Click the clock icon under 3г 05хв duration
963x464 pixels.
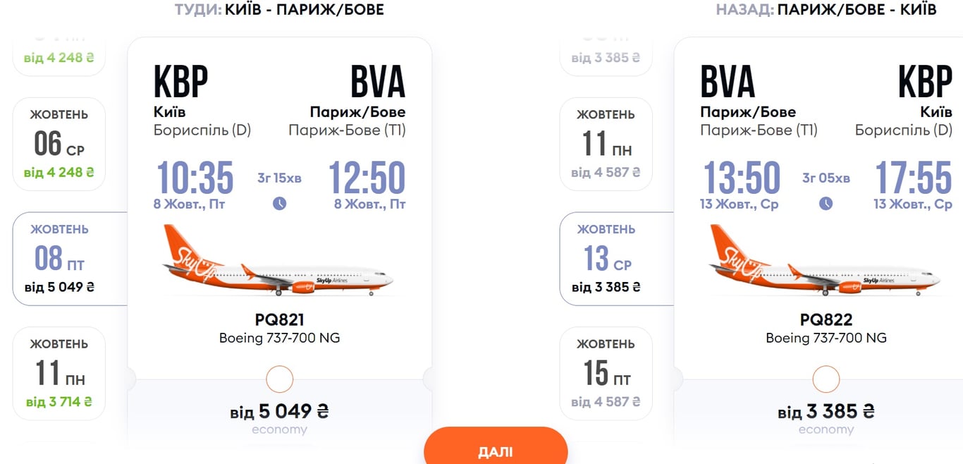pyautogui.click(x=826, y=203)
